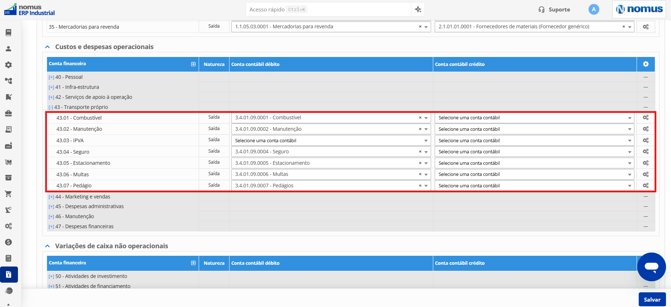Click the Nomus brand logo at top right

639,9
